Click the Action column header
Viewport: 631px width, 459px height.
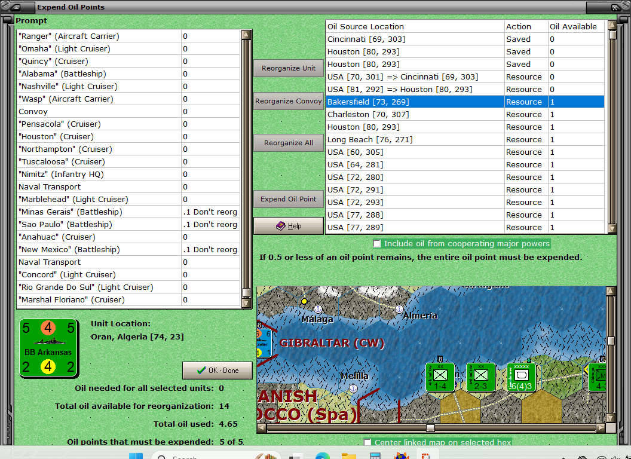point(526,26)
